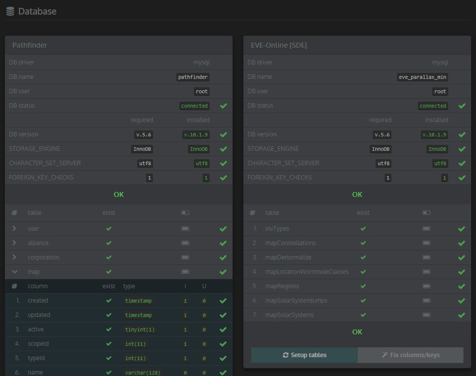Click the Setup tables button
The height and width of the screenshot is (376, 476).
click(x=304, y=355)
